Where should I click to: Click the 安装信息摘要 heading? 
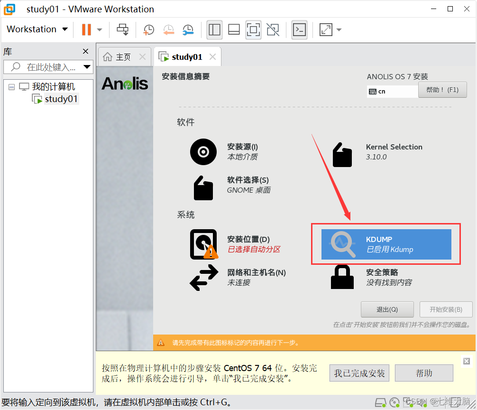click(x=185, y=76)
